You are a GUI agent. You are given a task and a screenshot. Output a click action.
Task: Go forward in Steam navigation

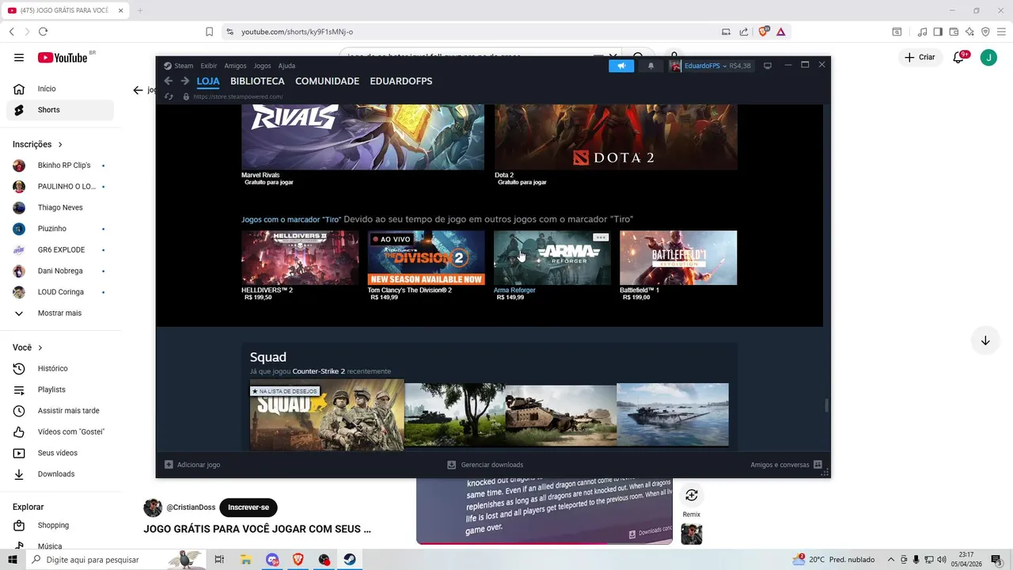click(x=185, y=81)
